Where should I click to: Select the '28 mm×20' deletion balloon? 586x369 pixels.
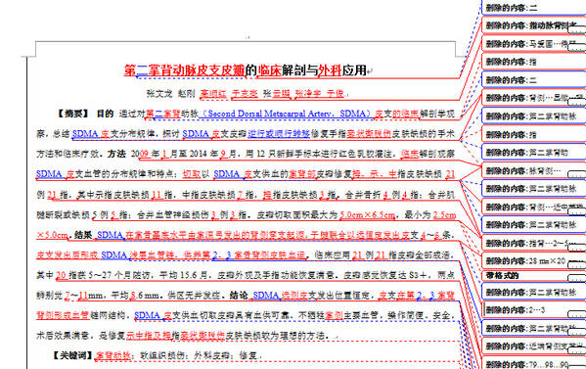(534, 261)
